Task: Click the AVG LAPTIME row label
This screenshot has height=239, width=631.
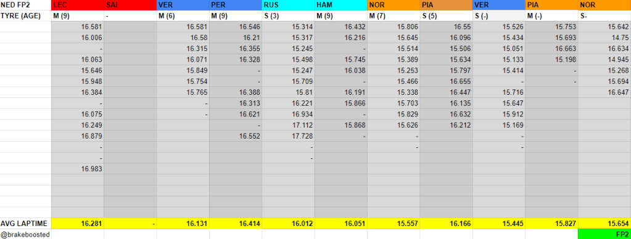Action: pos(26,224)
